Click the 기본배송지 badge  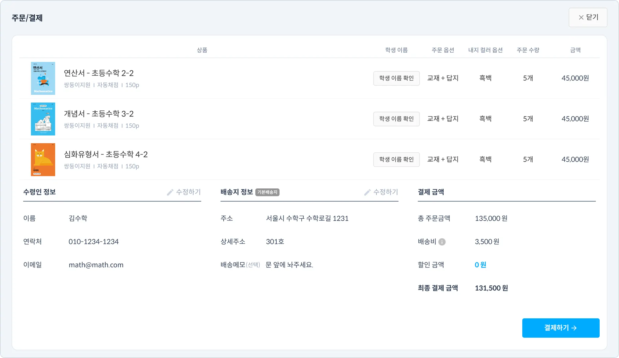tap(267, 192)
